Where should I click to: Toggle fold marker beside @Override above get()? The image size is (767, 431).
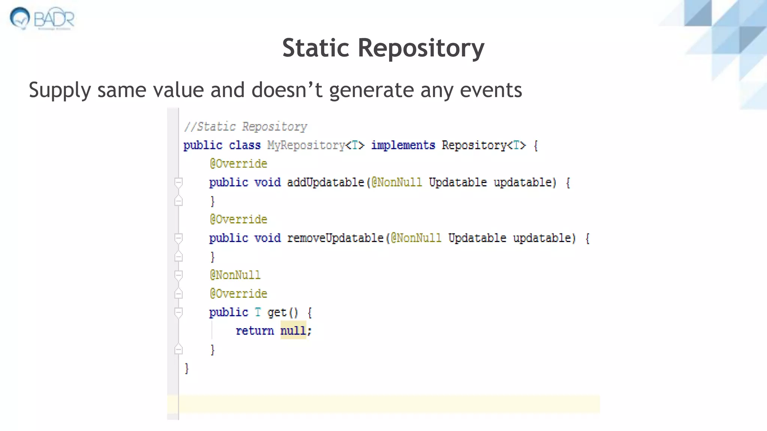pos(179,294)
